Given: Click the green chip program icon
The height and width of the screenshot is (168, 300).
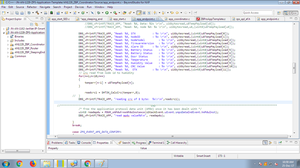Looking at the screenshot, I should 51,13.
